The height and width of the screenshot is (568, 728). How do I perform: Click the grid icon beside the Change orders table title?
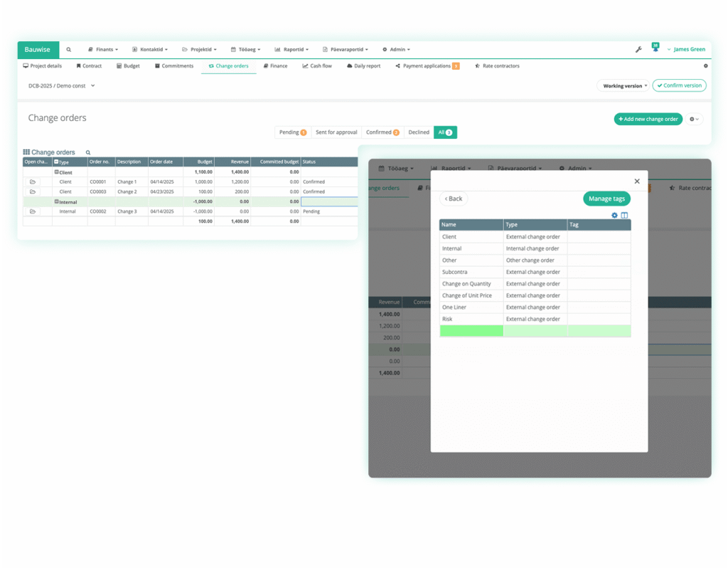click(27, 152)
